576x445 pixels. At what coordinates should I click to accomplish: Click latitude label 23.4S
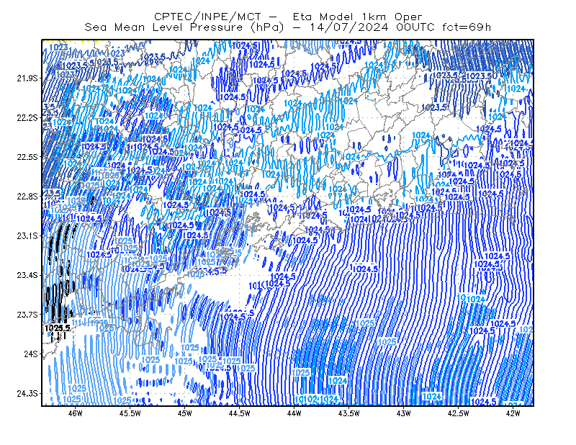coord(27,275)
